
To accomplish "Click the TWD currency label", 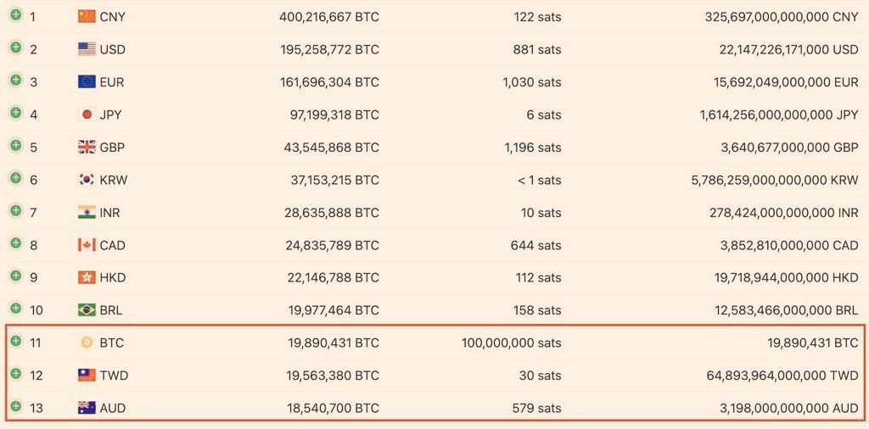I will (x=115, y=376).
